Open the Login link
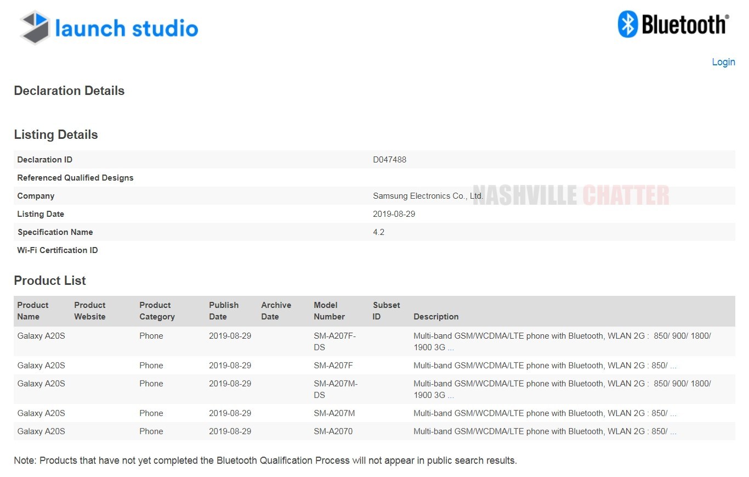Screen dimensions: 749x477 click(x=723, y=62)
